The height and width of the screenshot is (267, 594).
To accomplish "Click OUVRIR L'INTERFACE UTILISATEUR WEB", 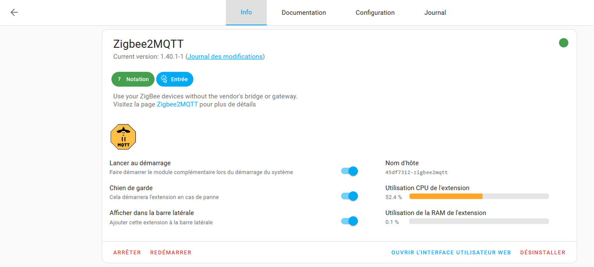I will (451, 253).
